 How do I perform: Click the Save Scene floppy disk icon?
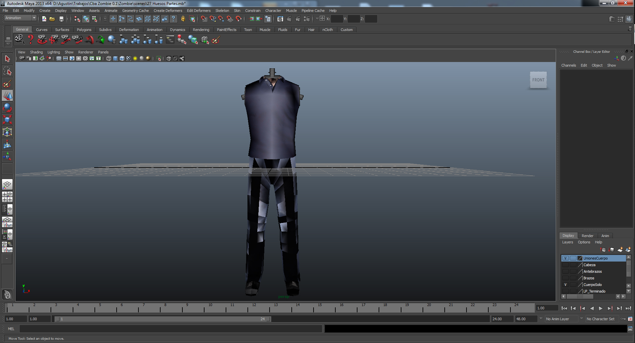click(61, 19)
